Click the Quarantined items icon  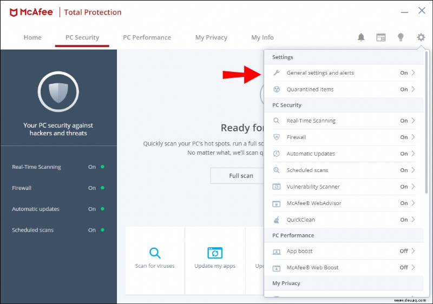click(277, 89)
